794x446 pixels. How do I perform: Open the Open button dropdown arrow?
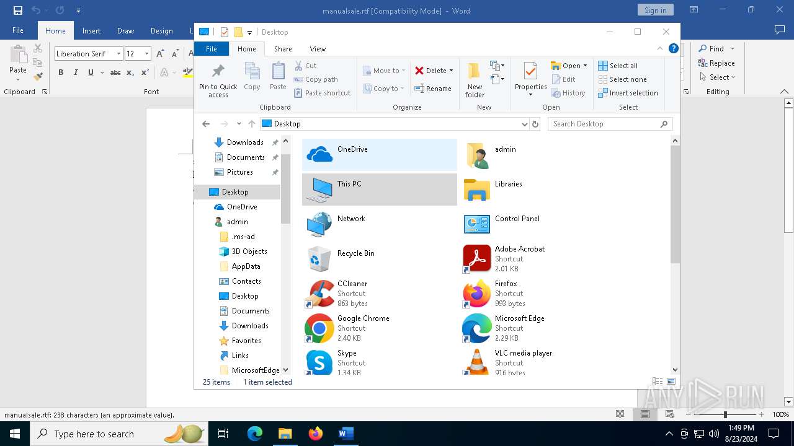click(x=585, y=66)
